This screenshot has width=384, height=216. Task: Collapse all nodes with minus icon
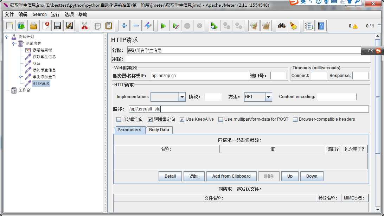pos(136,26)
